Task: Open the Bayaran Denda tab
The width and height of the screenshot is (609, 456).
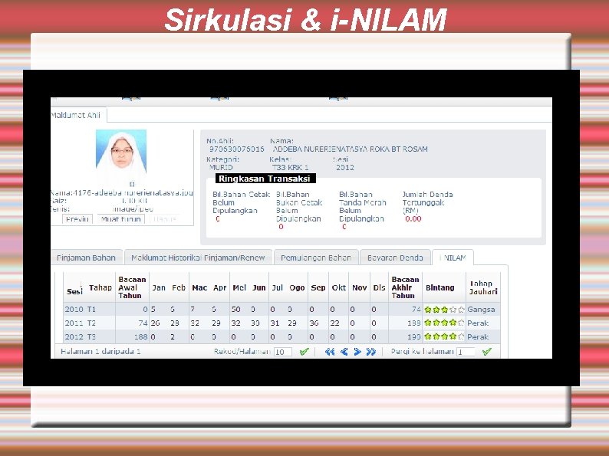Action: tap(395, 258)
